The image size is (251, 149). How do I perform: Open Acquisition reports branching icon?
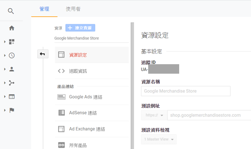point(12,83)
